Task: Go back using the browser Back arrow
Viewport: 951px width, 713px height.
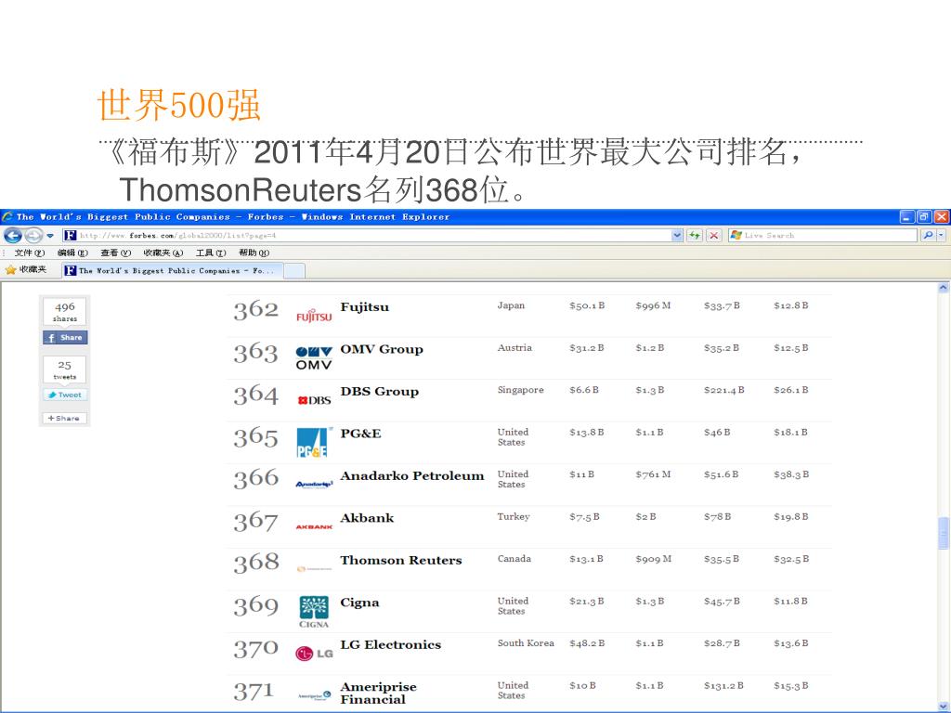Action: pos(13,235)
